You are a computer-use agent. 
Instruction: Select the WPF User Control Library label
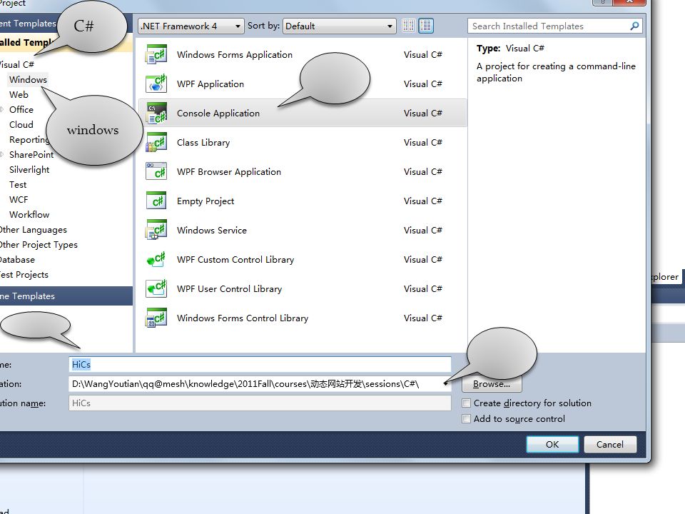(229, 289)
